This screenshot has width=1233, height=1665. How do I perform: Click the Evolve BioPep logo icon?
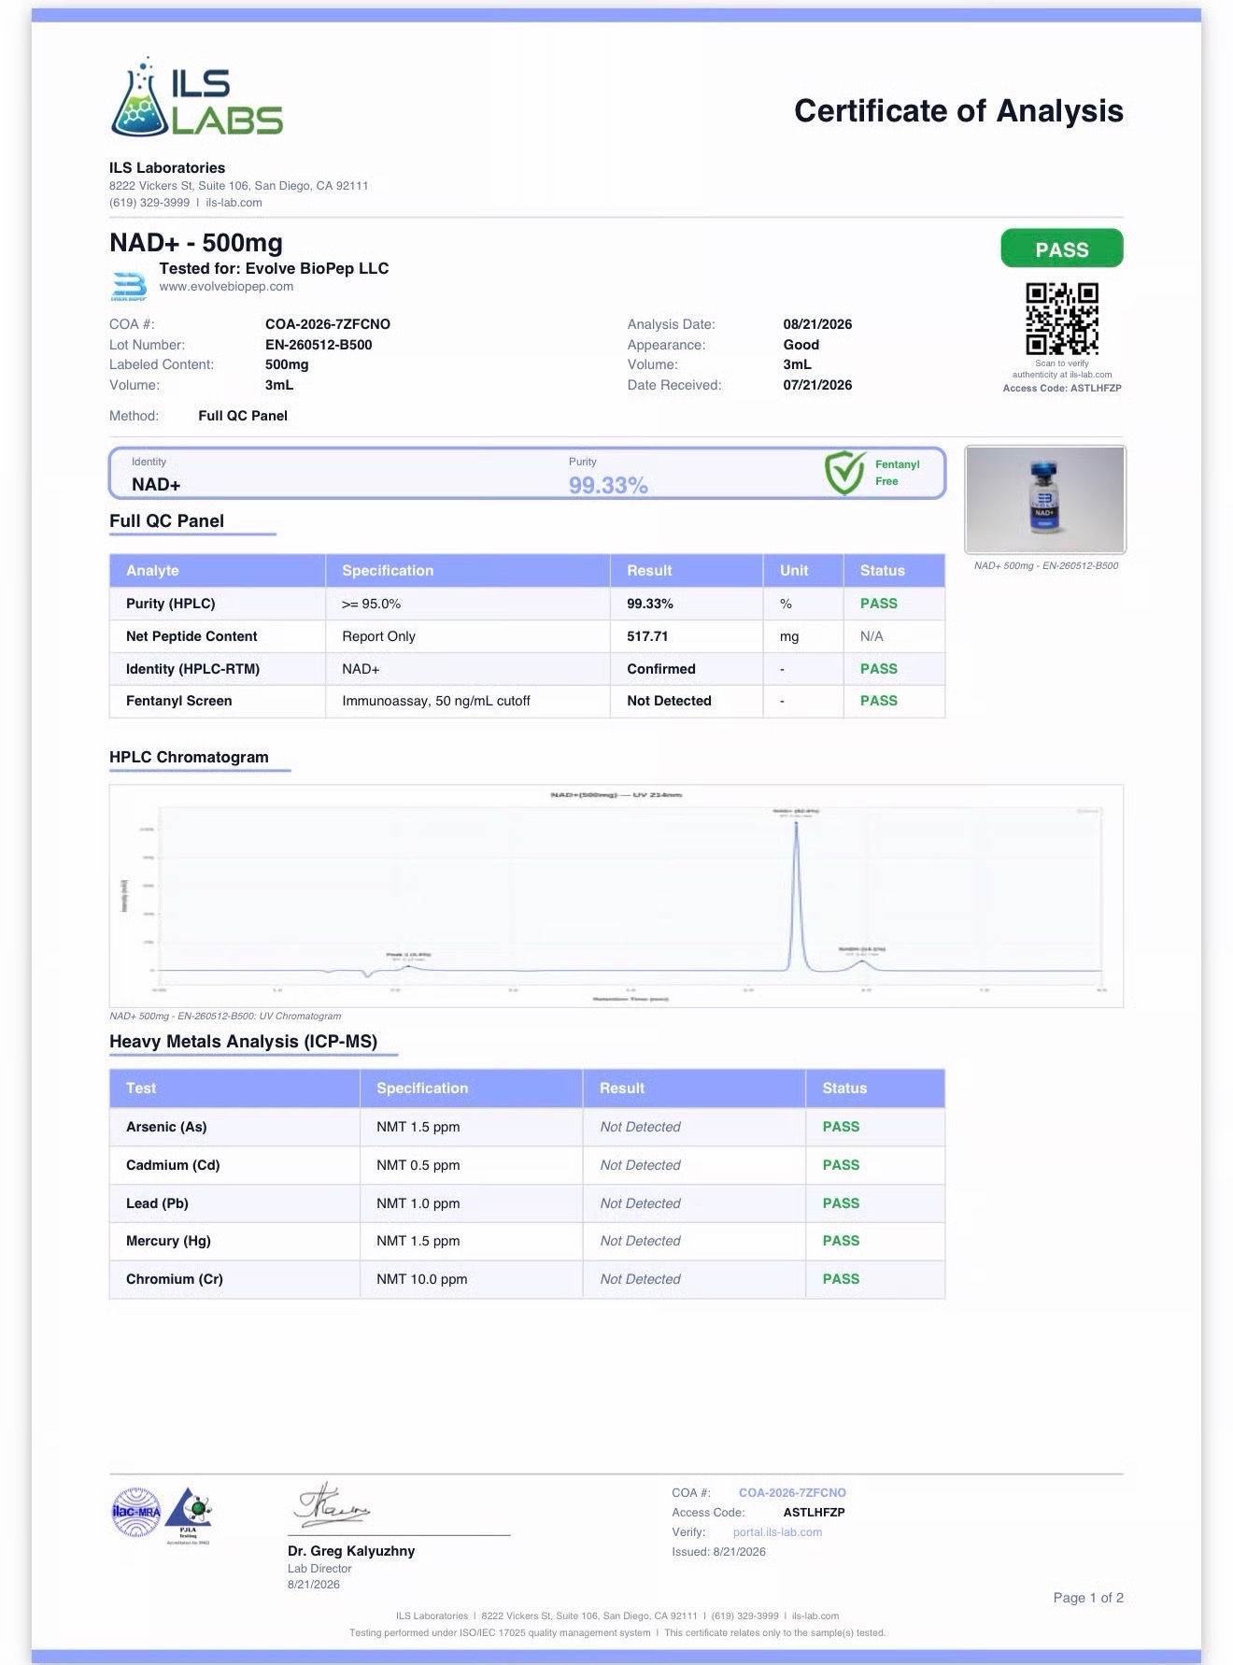(x=129, y=286)
